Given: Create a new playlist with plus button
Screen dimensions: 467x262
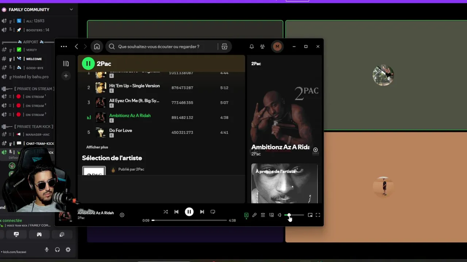Looking at the screenshot, I should 66,76.
